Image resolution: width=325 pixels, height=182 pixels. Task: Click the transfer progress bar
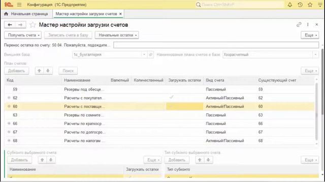coord(216,45)
